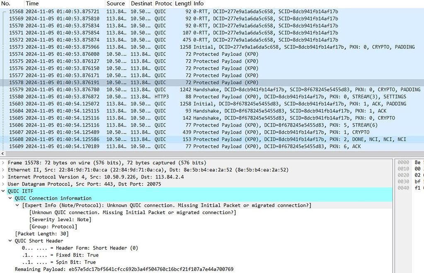Expand the User Datagram Protocol section
The width and height of the screenshot is (424, 273).
(x=3, y=184)
